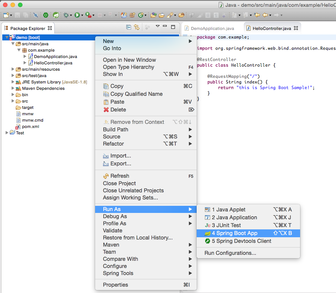The width and height of the screenshot is (336, 293).
Task: Click Export... in context menu
Action: pyautogui.click(x=146, y=164)
